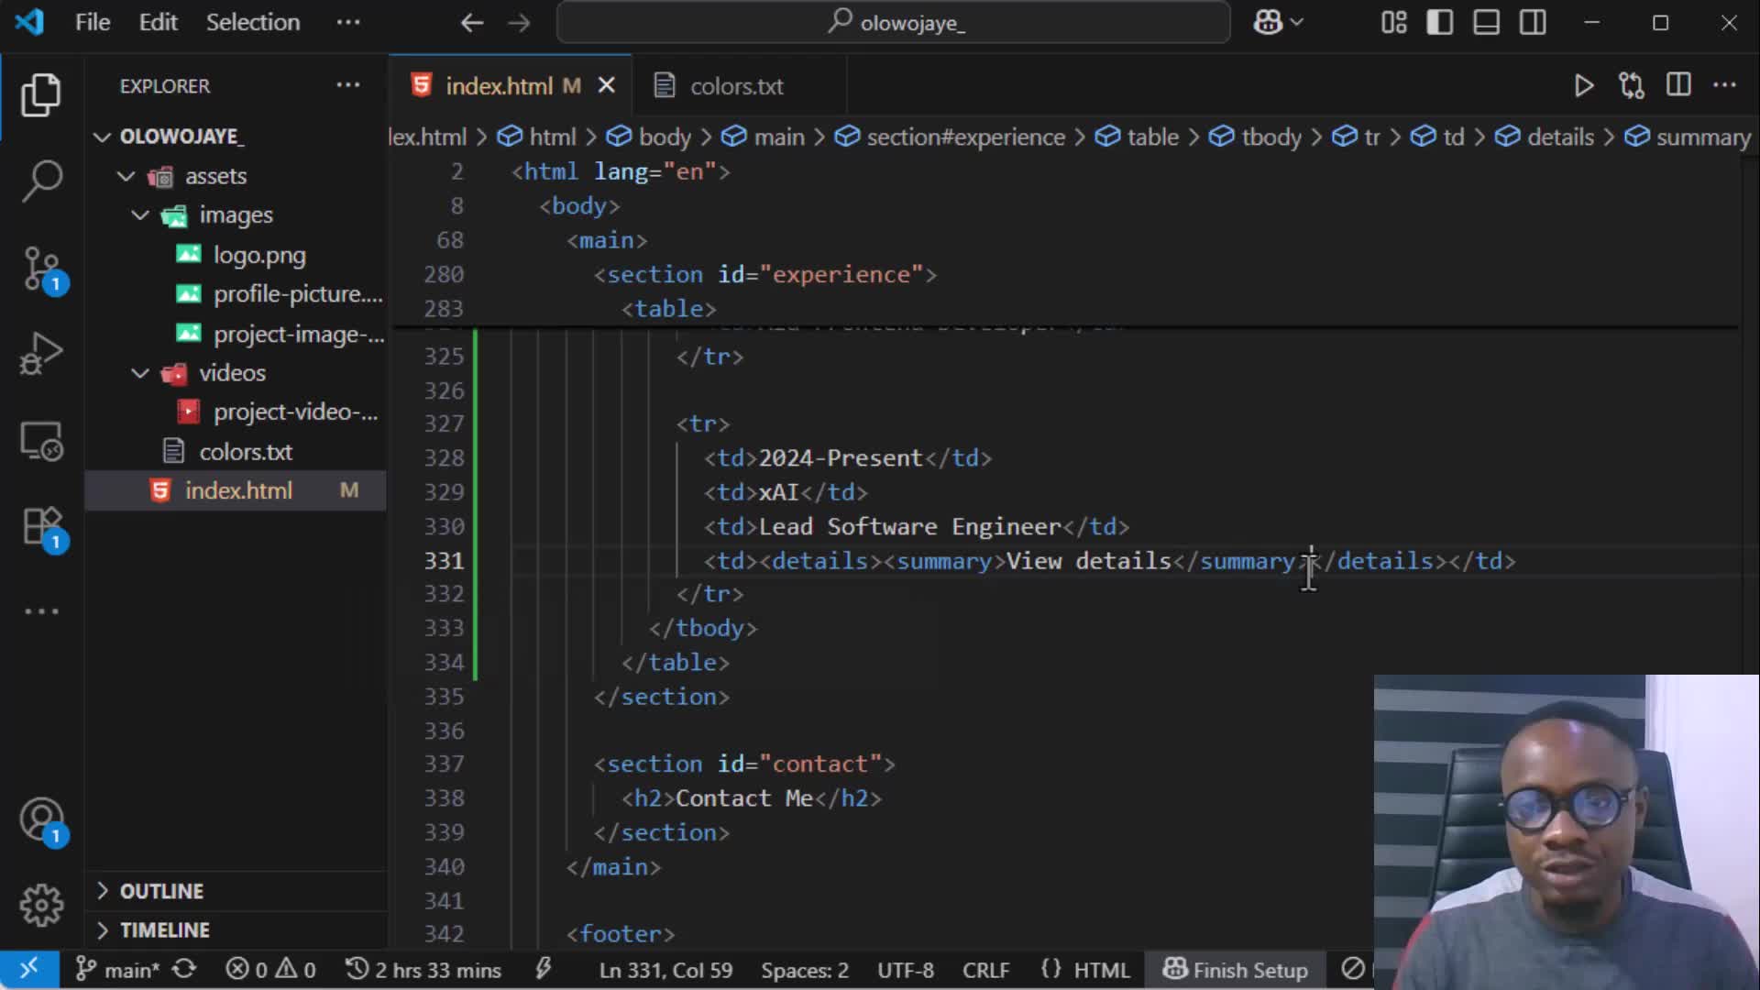Image resolution: width=1760 pixels, height=990 pixels.
Task: Open the File menu
Action: click(x=93, y=22)
